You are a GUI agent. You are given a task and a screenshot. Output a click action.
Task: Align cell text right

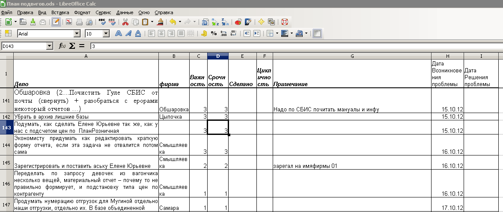(171, 33)
